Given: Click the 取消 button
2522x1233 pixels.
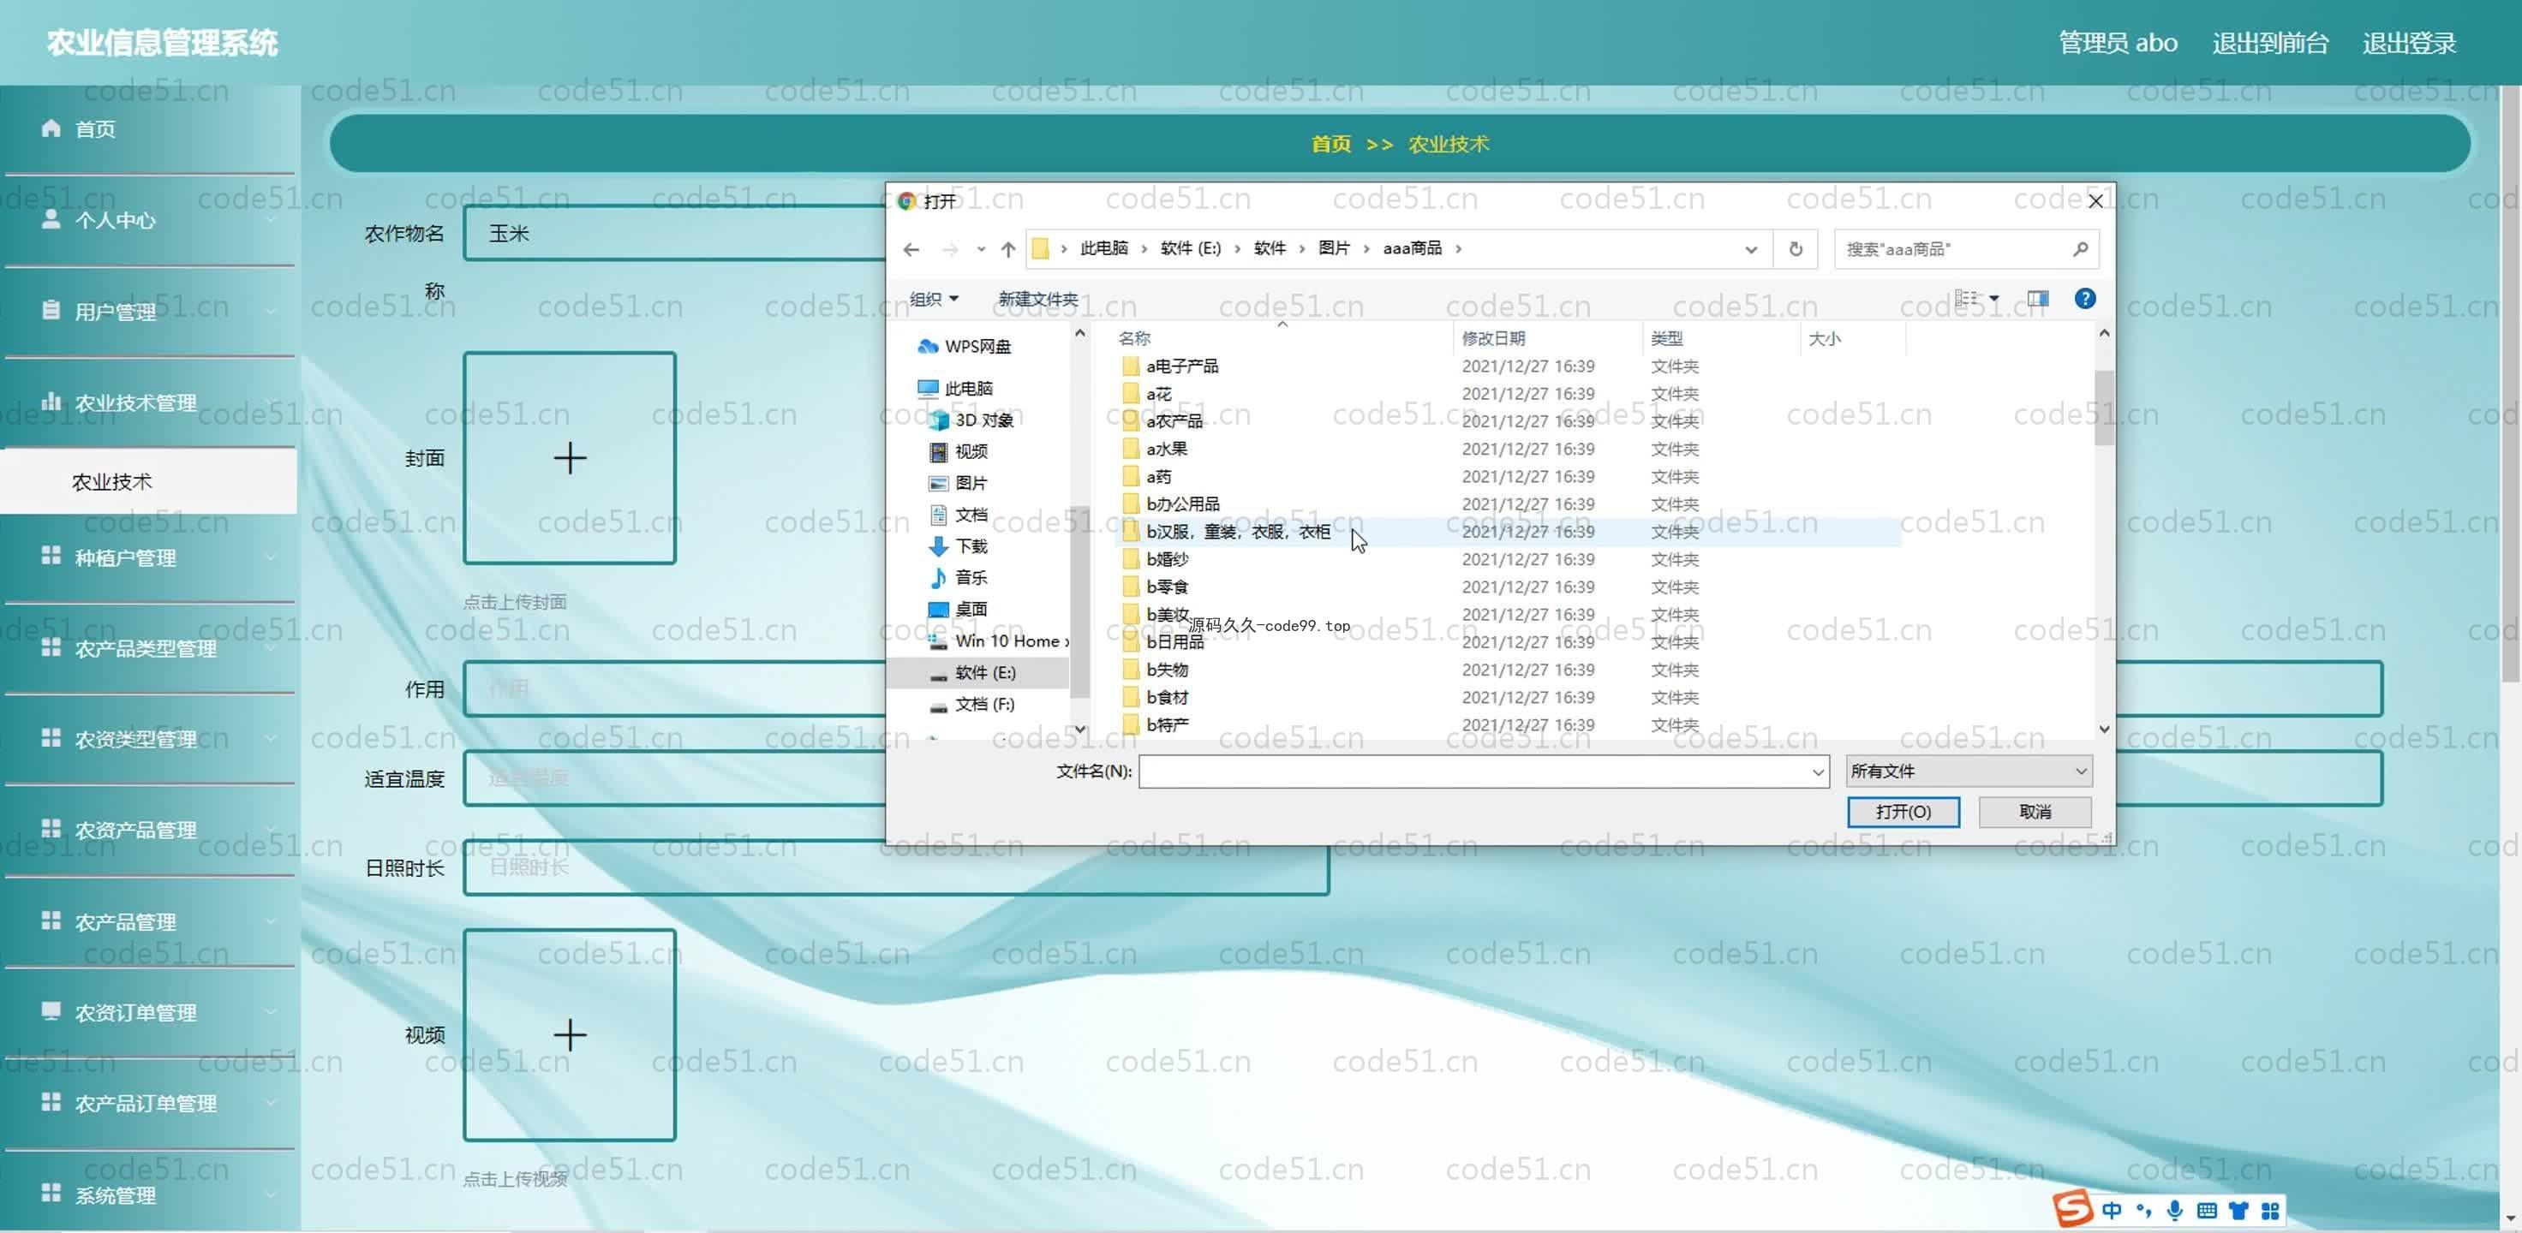Looking at the screenshot, I should (x=2035, y=811).
